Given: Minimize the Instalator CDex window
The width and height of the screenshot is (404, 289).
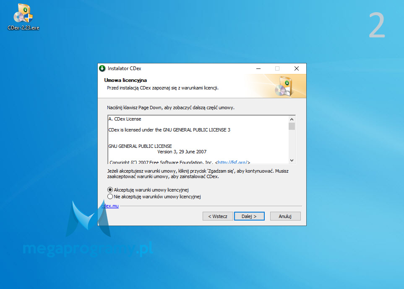Looking at the screenshot, I should pos(258,68).
